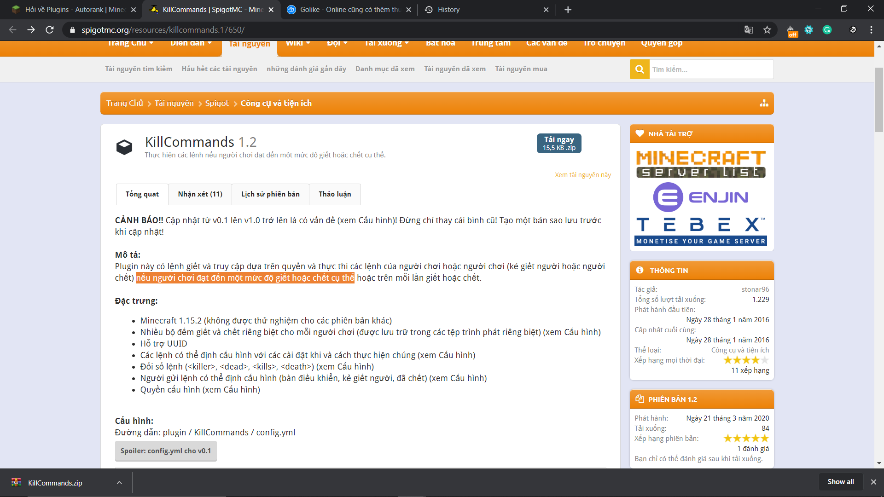This screenshot has width=884, height=497.
Task: Open author link stonar96
Action: pos(755,289)
